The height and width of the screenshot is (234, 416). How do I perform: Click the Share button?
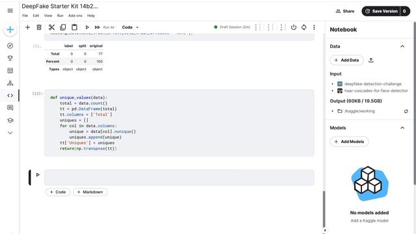(x=345, y=11)
